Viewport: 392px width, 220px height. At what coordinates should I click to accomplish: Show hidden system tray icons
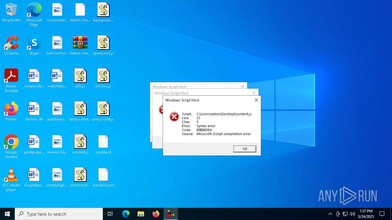pyautogui.click(x=330, y=214)
